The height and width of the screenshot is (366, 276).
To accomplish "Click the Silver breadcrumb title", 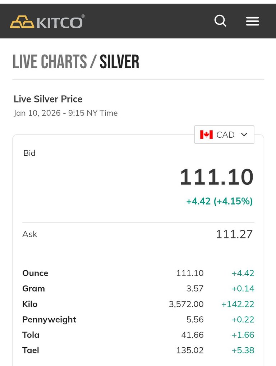I will tap(119, 62).
